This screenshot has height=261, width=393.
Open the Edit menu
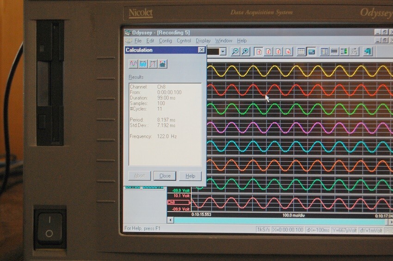coord(150,41)
